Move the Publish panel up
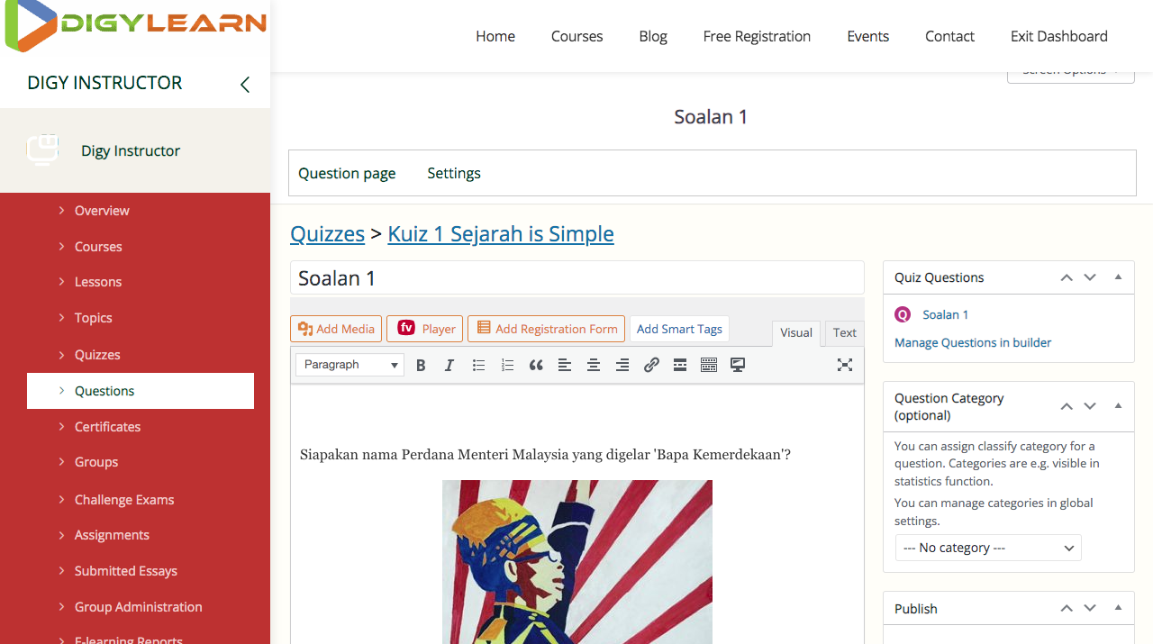 (1066, 608)
